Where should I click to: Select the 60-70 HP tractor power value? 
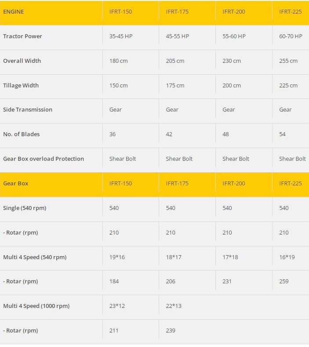[291, 36]
